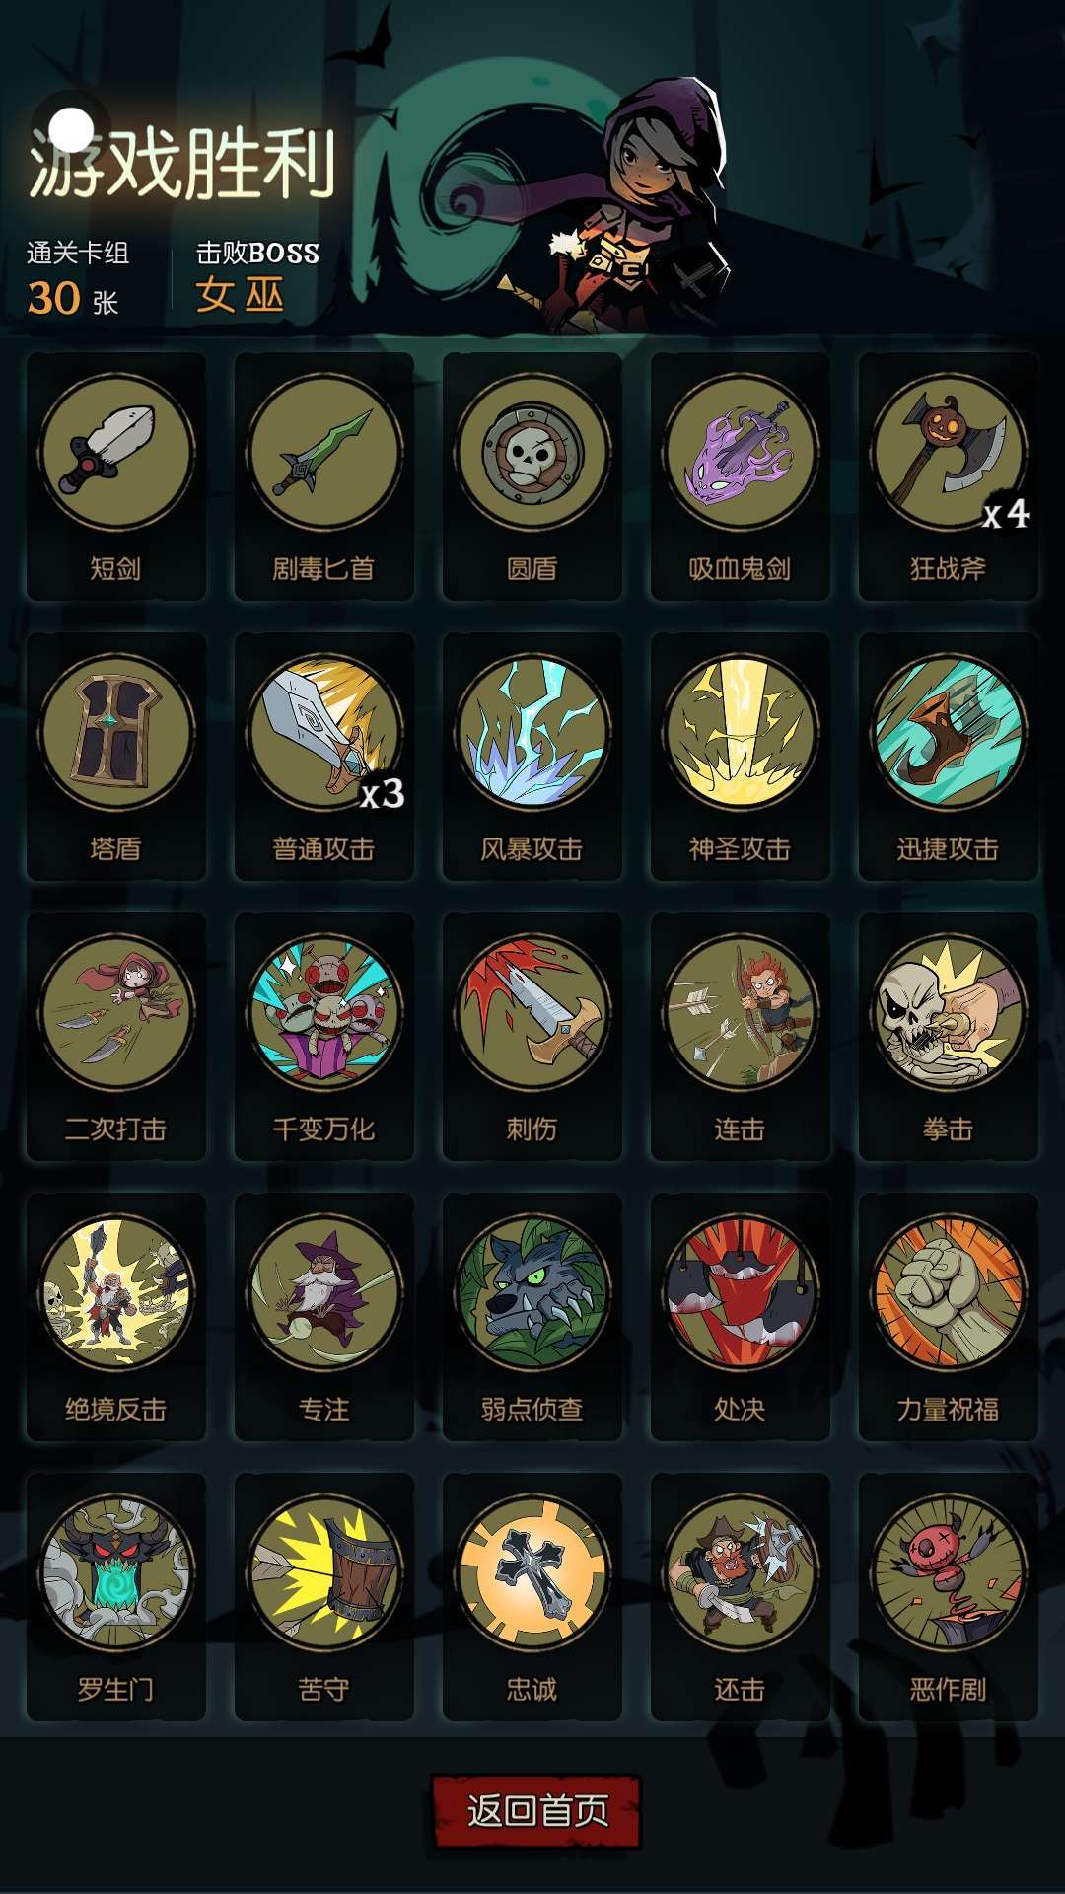View the 弱点侦查 wolf card
Image resolution: width=1065 pixels, height=1894 pixels.
tap(532, 1317)
